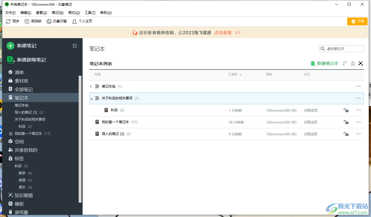
Task: Select 科目 (2) notebook in the sidebar
Action: tap(25, 127)
